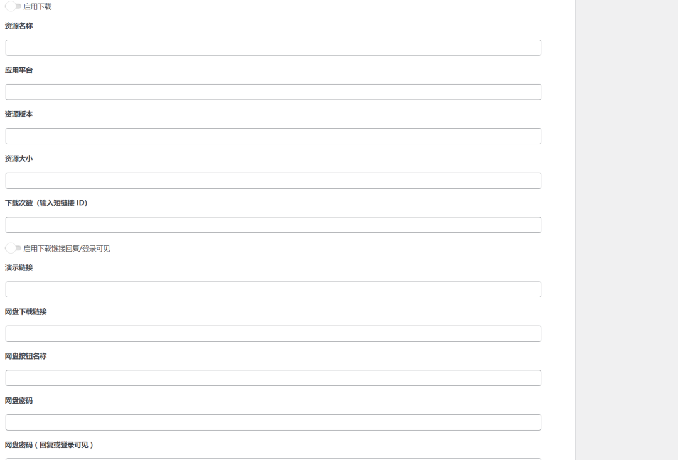Screen dimensions: 678x460
Task: Select the 资源版本 input field
Action: 273,136
